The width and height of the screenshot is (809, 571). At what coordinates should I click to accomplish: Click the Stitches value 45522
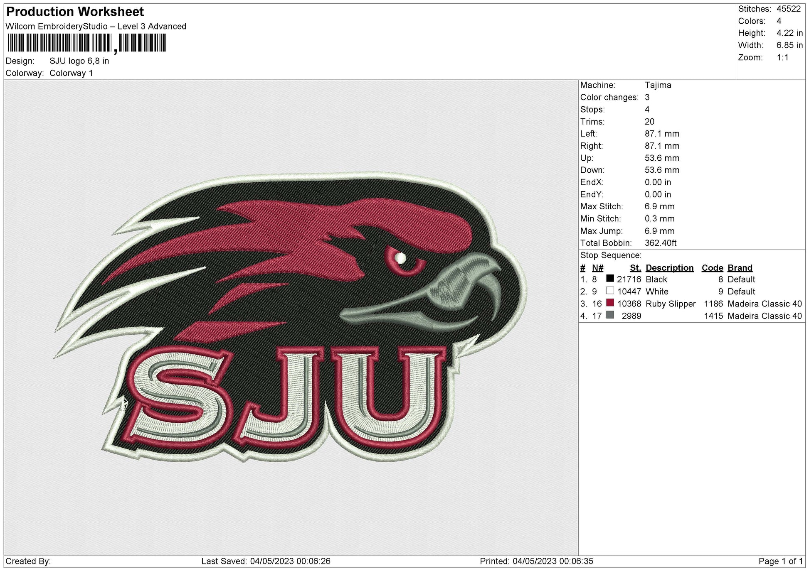(x=789, y=9)
